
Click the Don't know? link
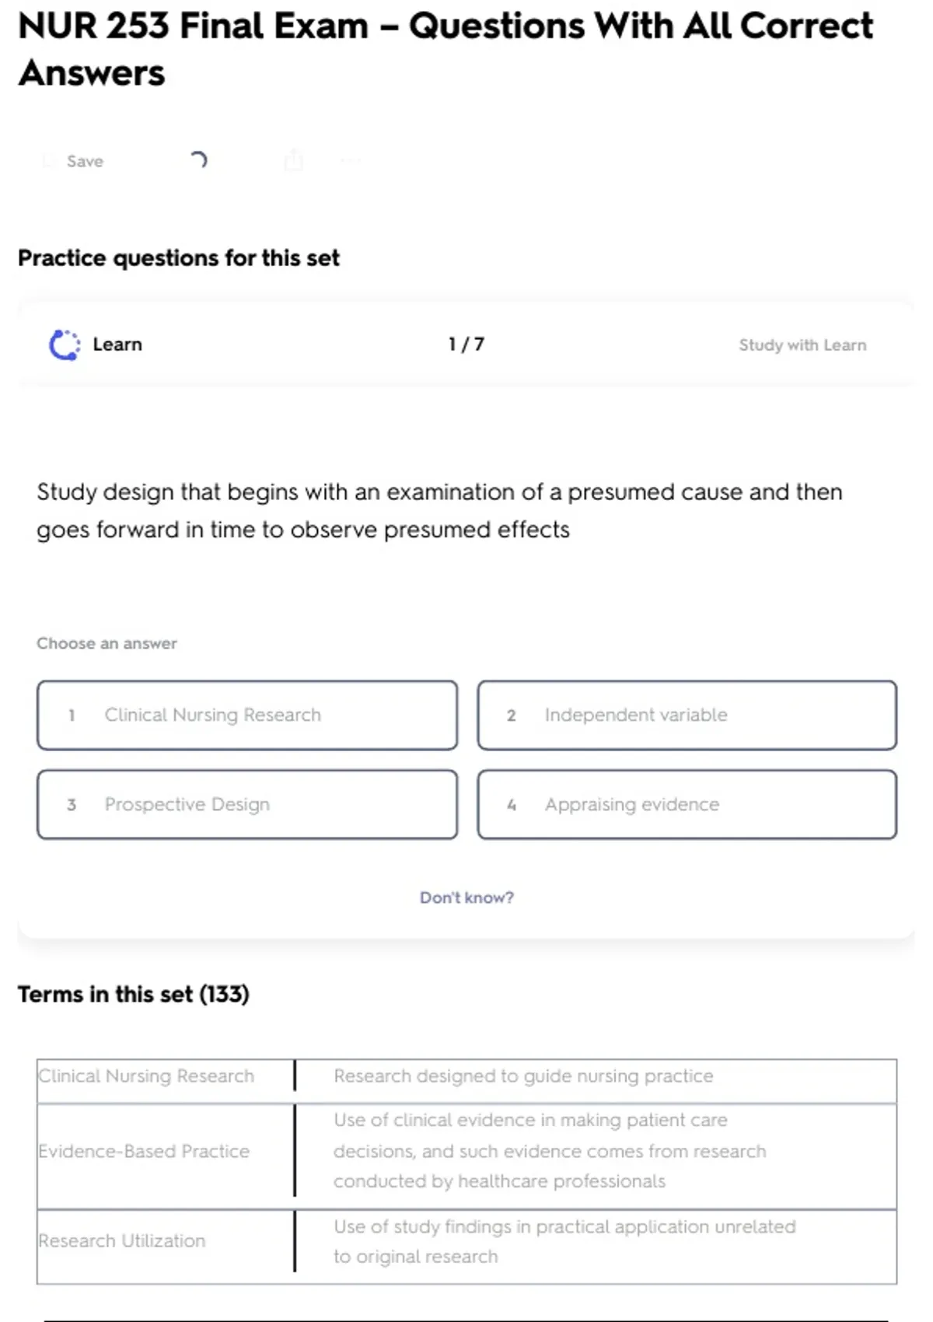pos(466,897)
